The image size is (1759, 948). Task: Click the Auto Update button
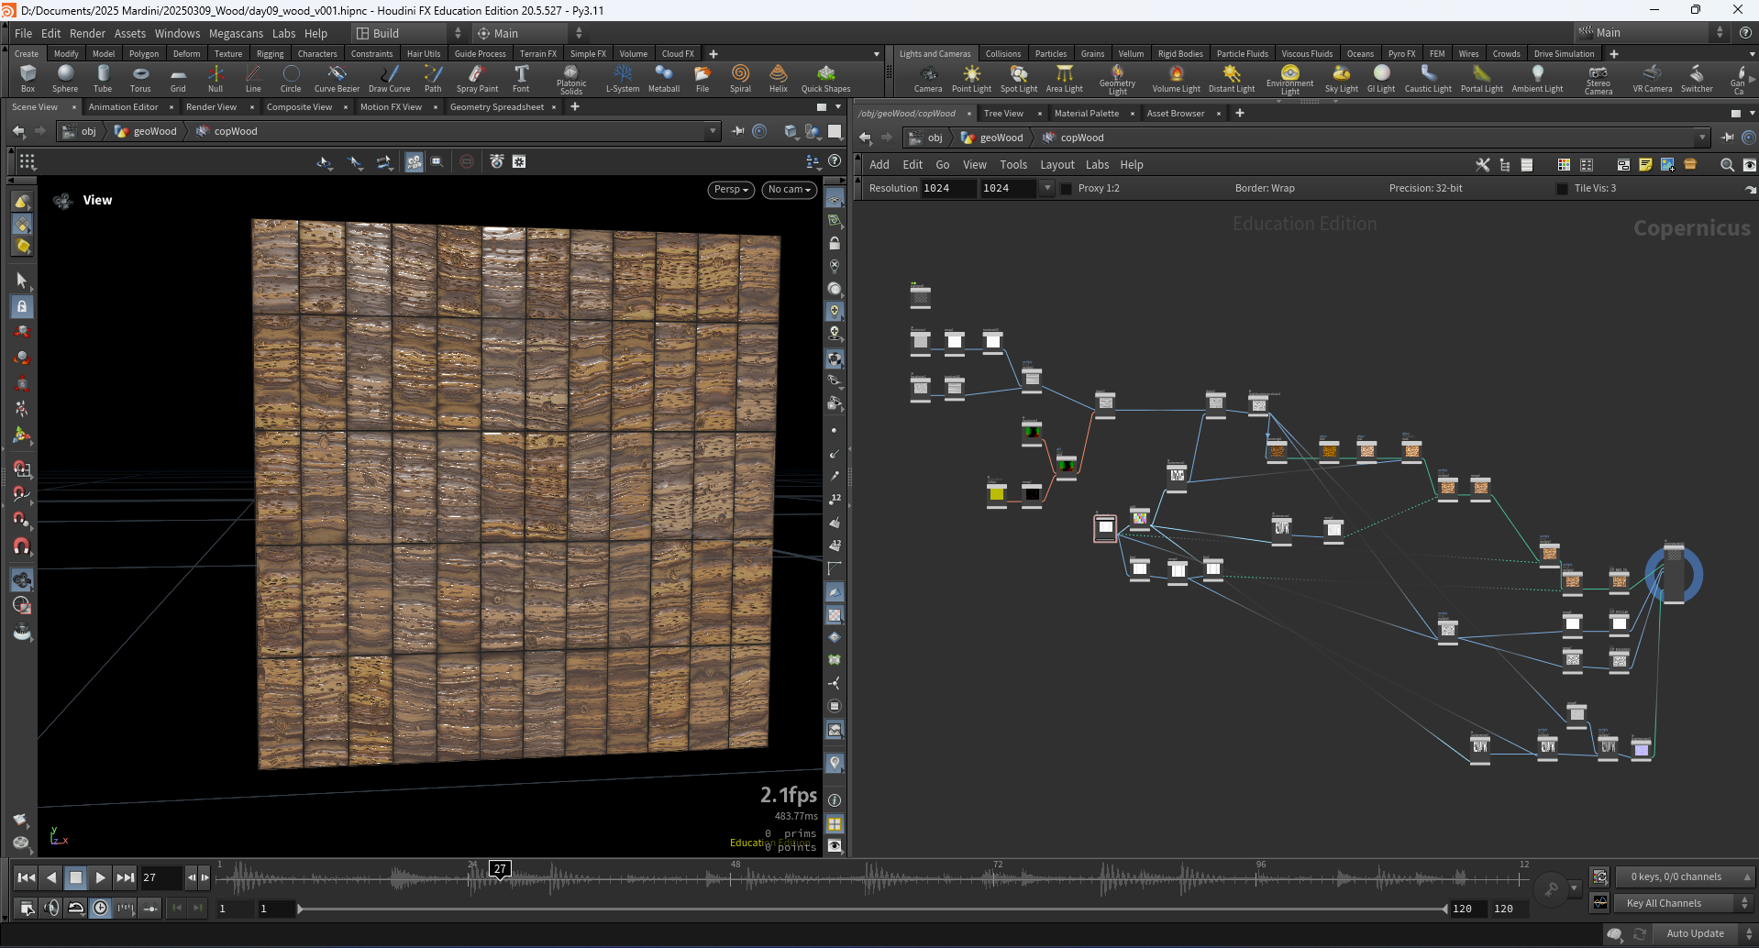(1695, 933)
